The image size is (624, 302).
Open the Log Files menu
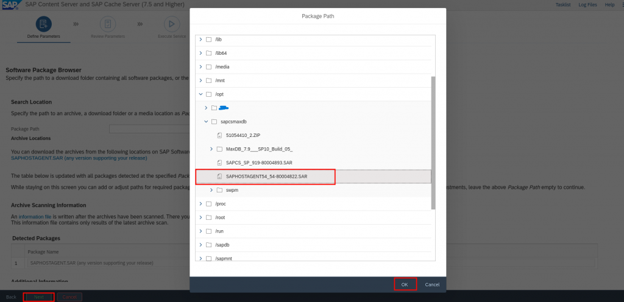(x=587, y=5)
